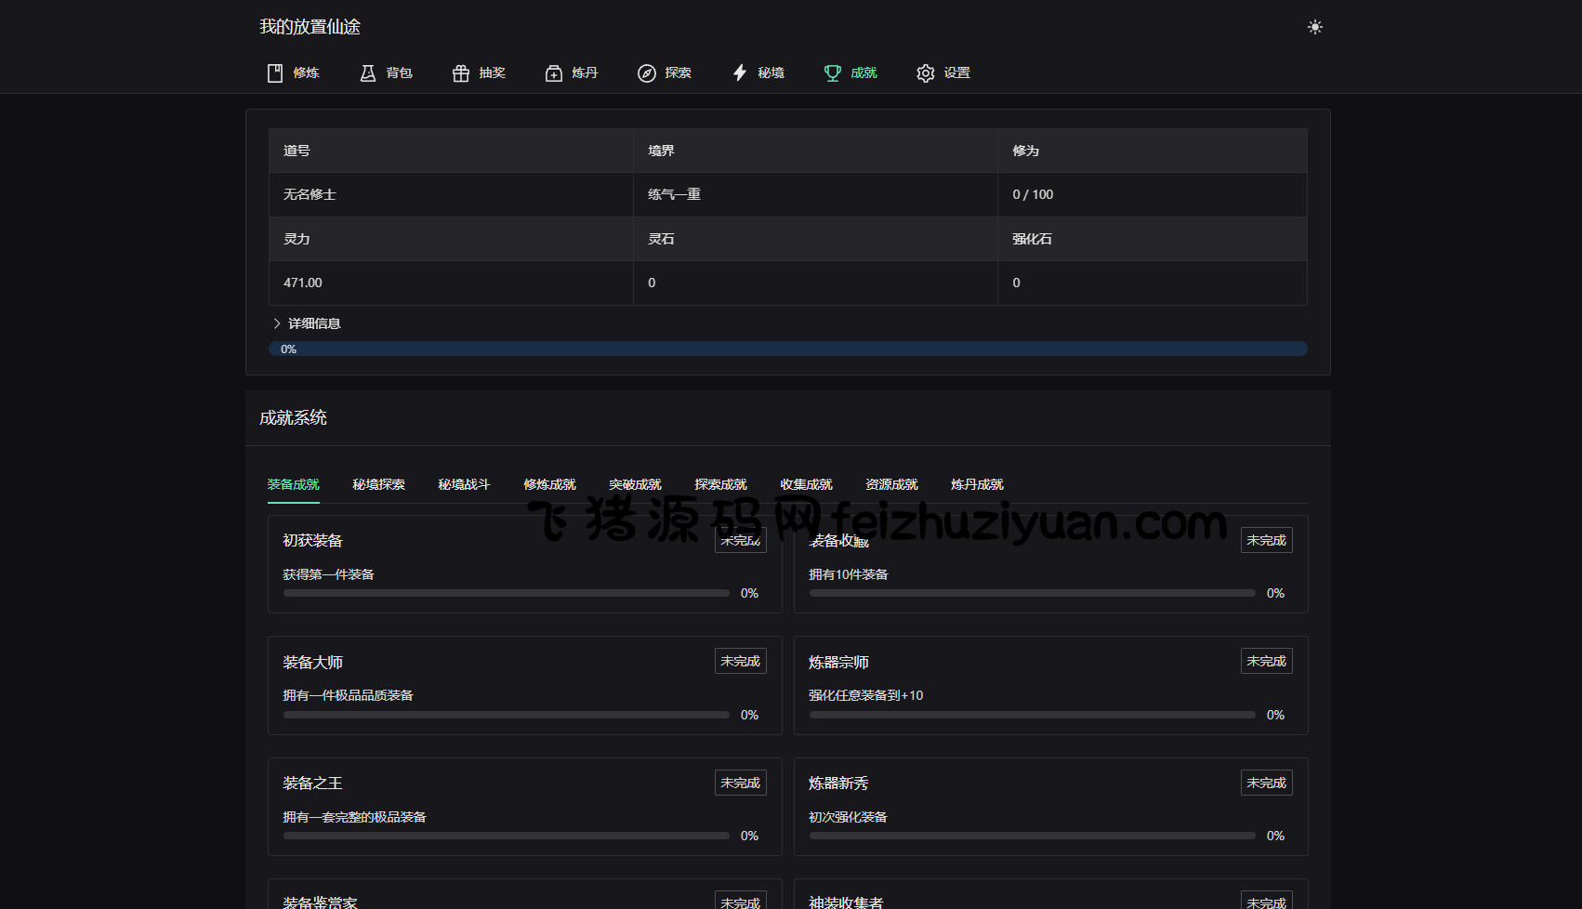The width and height of the screenshot is (1582, 909).
Task: Select the 修炼成就 tab
Action: click(549, 484)
